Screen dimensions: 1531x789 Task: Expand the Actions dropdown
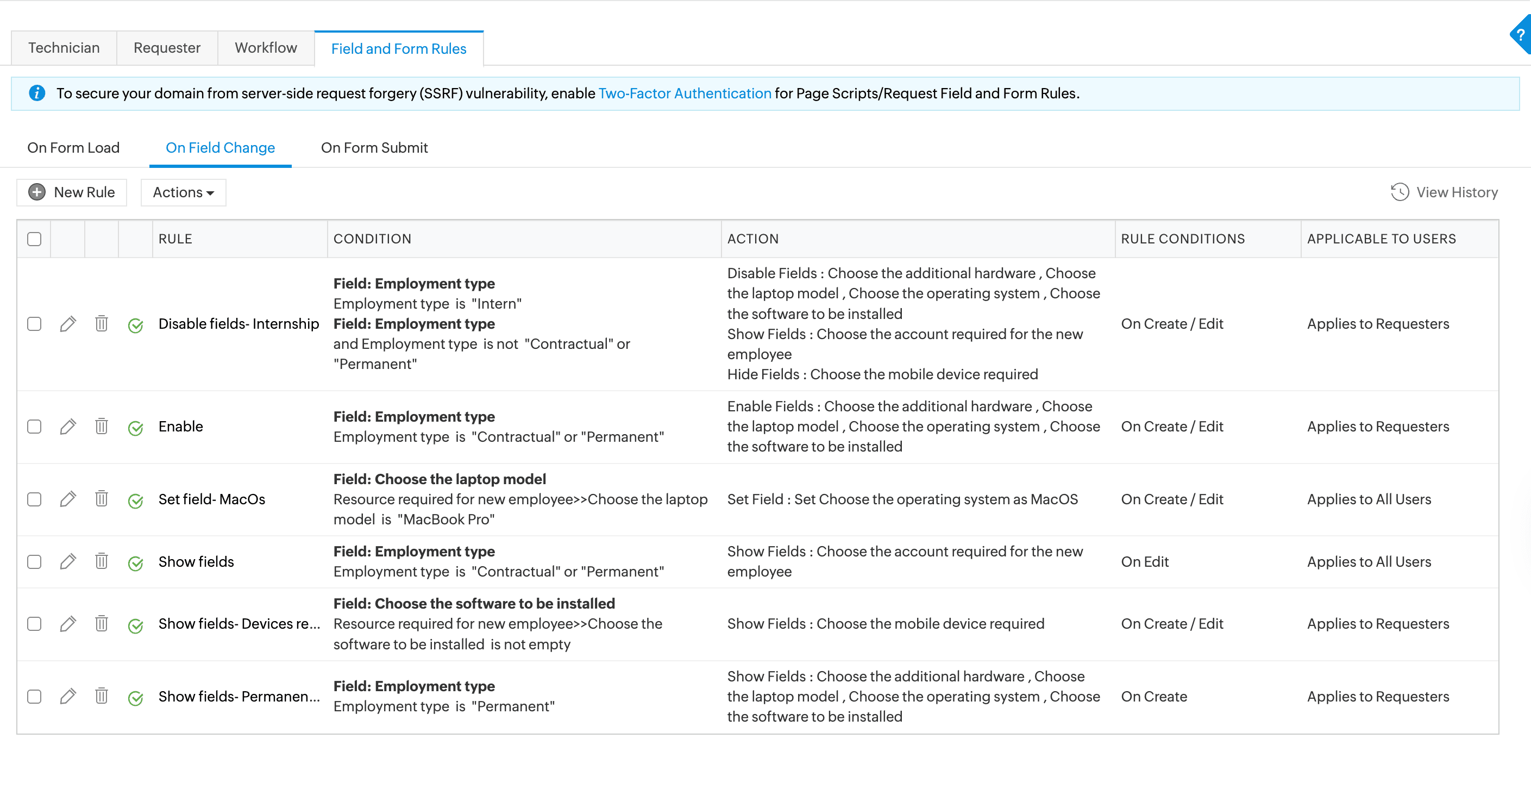pos(183,193)
